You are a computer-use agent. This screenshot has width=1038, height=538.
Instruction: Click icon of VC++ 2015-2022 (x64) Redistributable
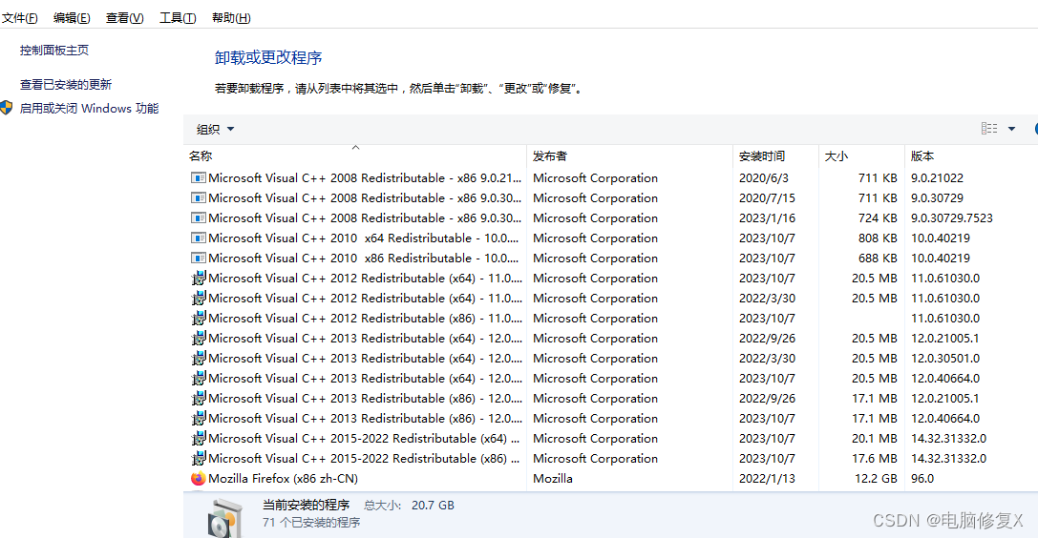(198, 438)
